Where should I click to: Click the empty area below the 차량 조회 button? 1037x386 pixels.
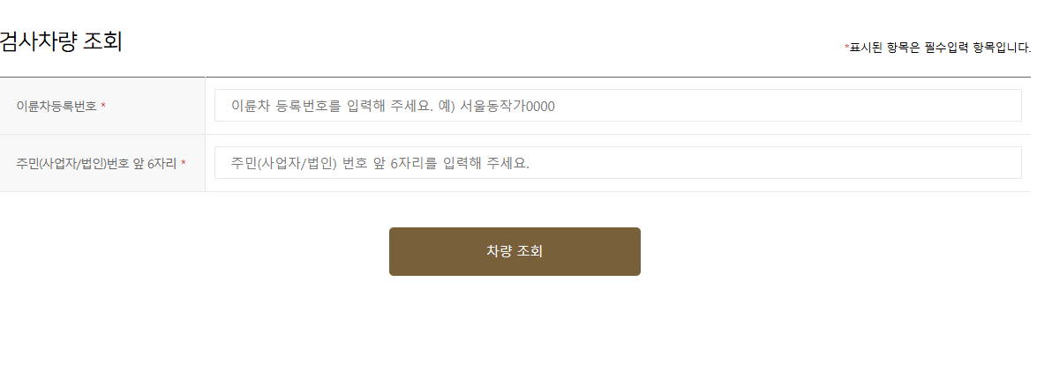(515, 330)
